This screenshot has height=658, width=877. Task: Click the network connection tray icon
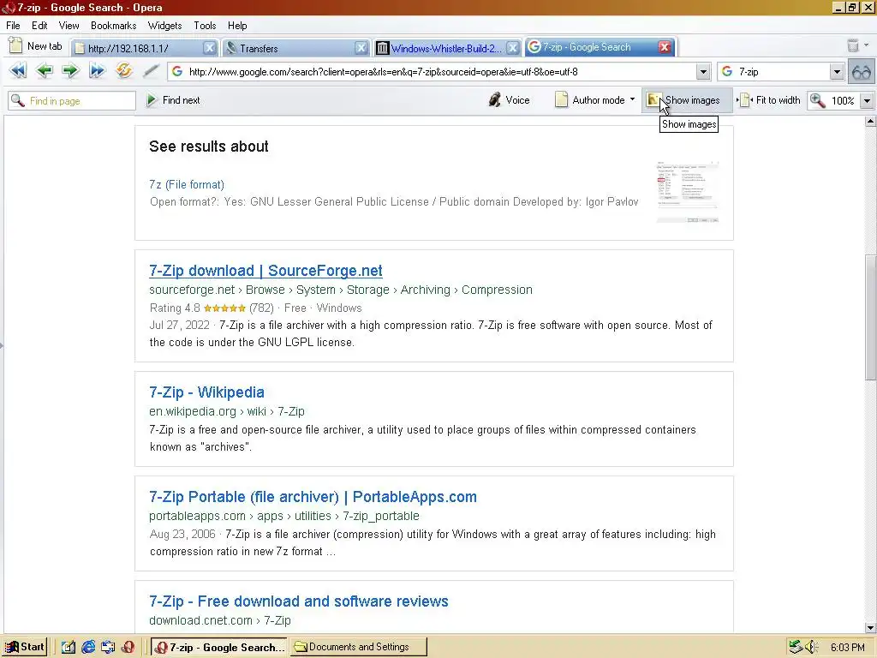pyautogui.click(x=796, y=648)
